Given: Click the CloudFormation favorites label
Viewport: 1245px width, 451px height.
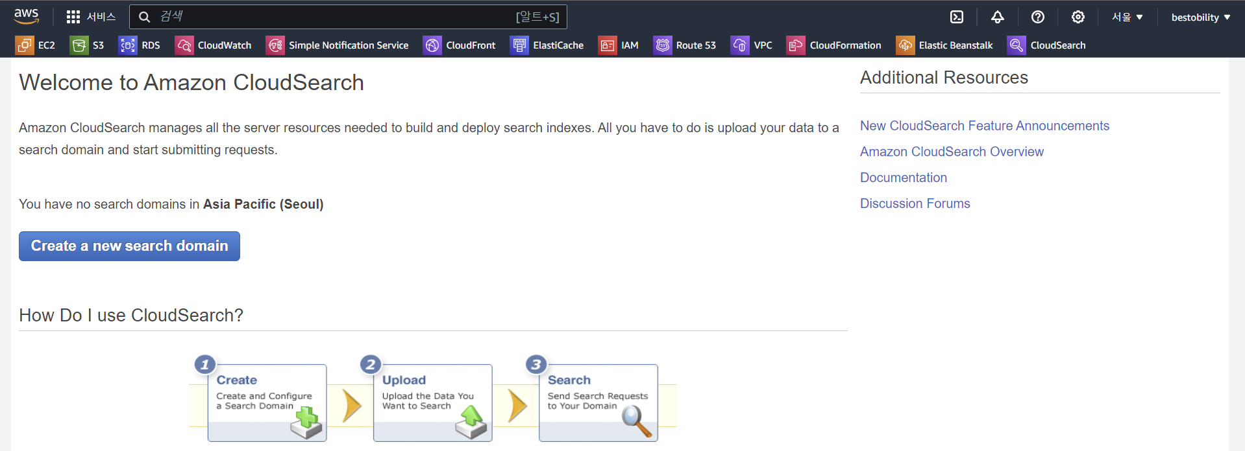Looking at the screenshot, I should click(845, 45).
